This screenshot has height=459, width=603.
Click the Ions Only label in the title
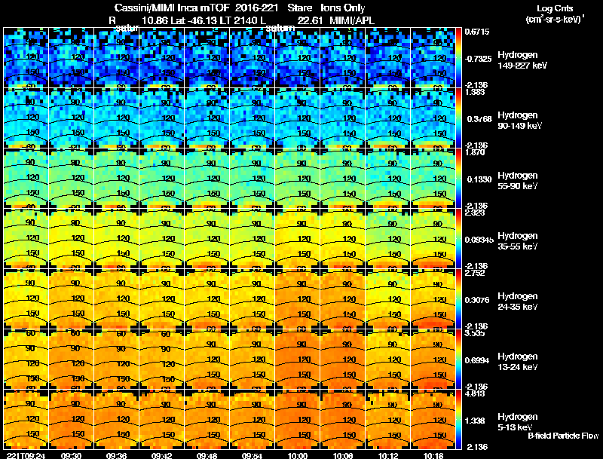coord(343,8)
